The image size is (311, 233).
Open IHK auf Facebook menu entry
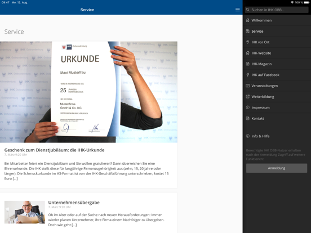pyautogui.click(x=277, y=75)
